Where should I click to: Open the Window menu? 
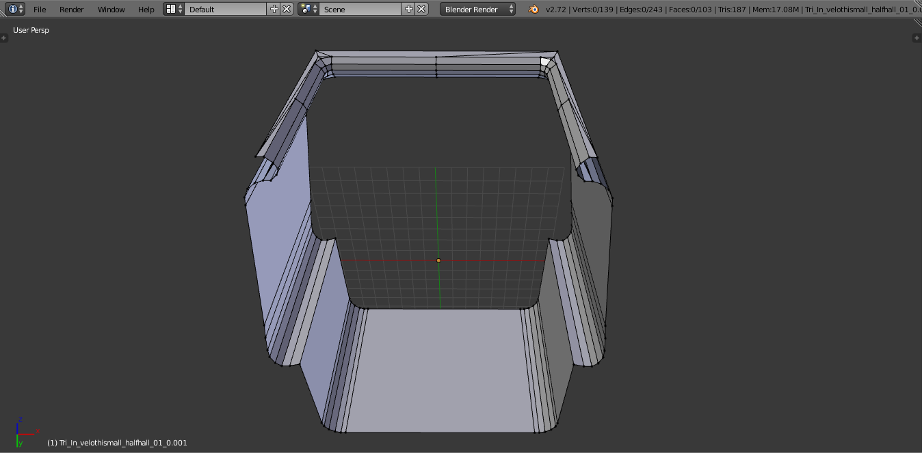[111, 10]
